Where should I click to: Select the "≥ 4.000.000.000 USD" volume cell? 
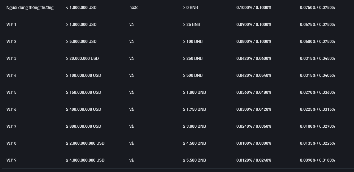point(85,160)
